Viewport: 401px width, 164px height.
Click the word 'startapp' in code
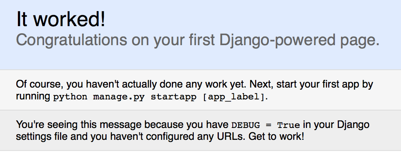click(173, 97)
